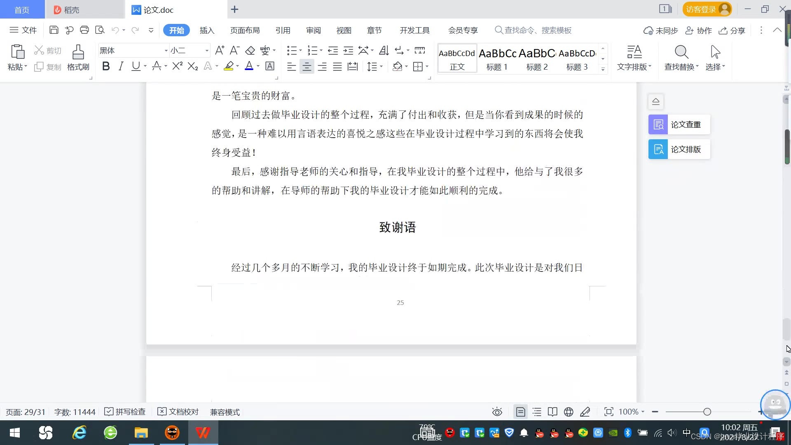The image size is (791, 445).
Task: Toggle spell check (拼写检查) in status bar
Action: pos(125,412)
